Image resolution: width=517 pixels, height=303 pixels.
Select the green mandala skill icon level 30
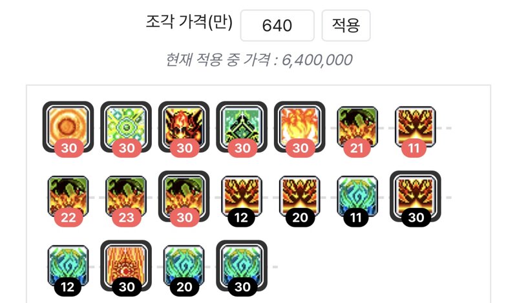pyautogui.click(x=126, y=127)
